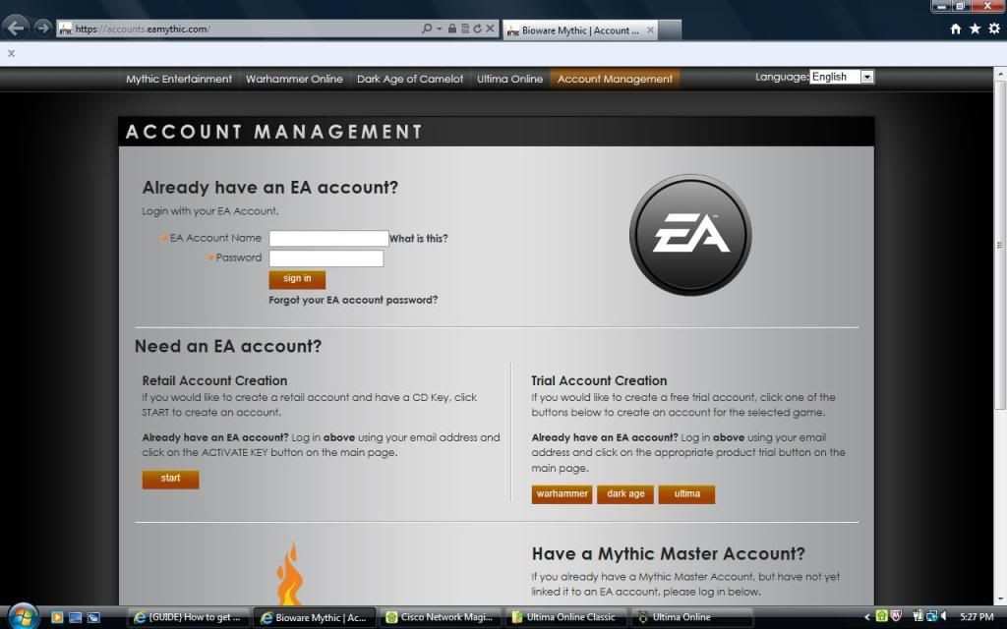This screenshot has height=629, width=1007.
Task: Switch to Ultima Online Classic taskbar window
Action: coord(566,617)
